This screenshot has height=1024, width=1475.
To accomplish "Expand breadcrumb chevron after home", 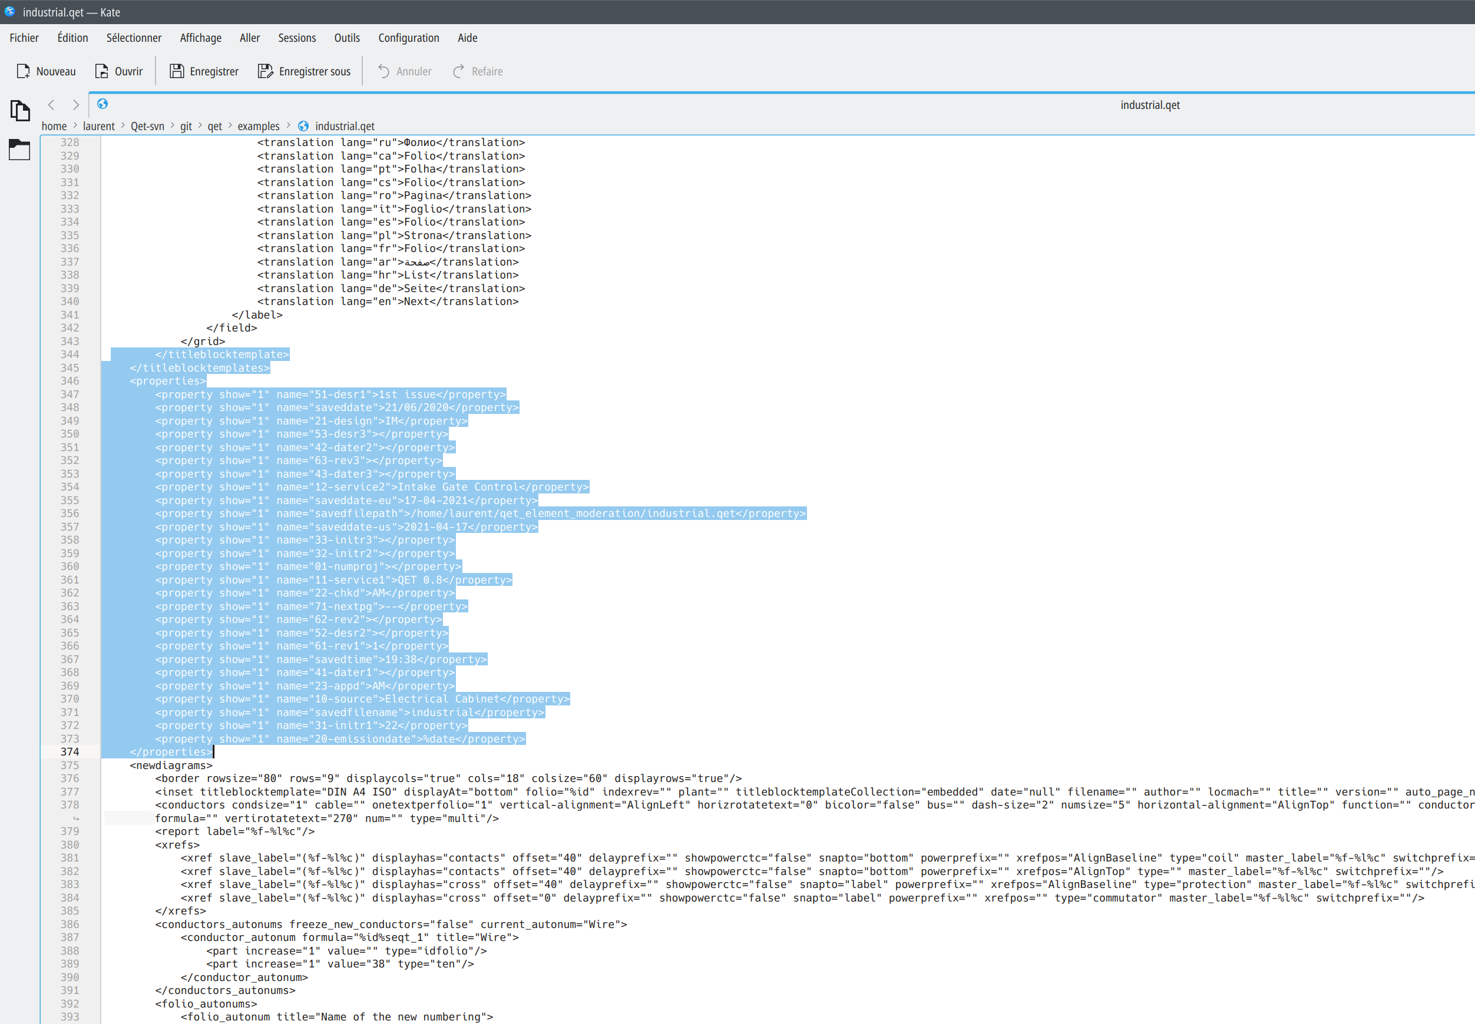I will [x=75, y=126].
